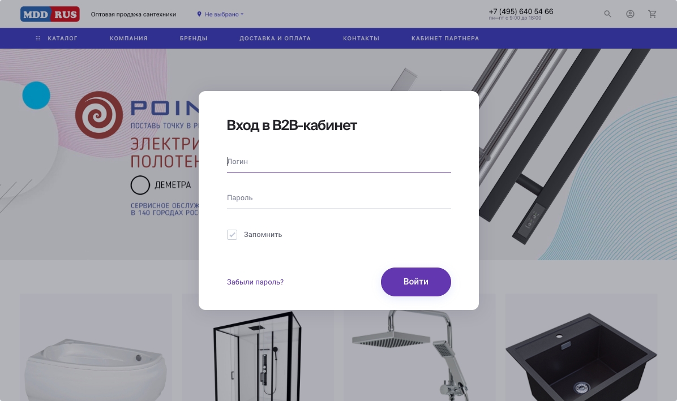The height and width of the screenshot is (401, 677).
Task: Click the location pin icon
Action: (199, 14)
